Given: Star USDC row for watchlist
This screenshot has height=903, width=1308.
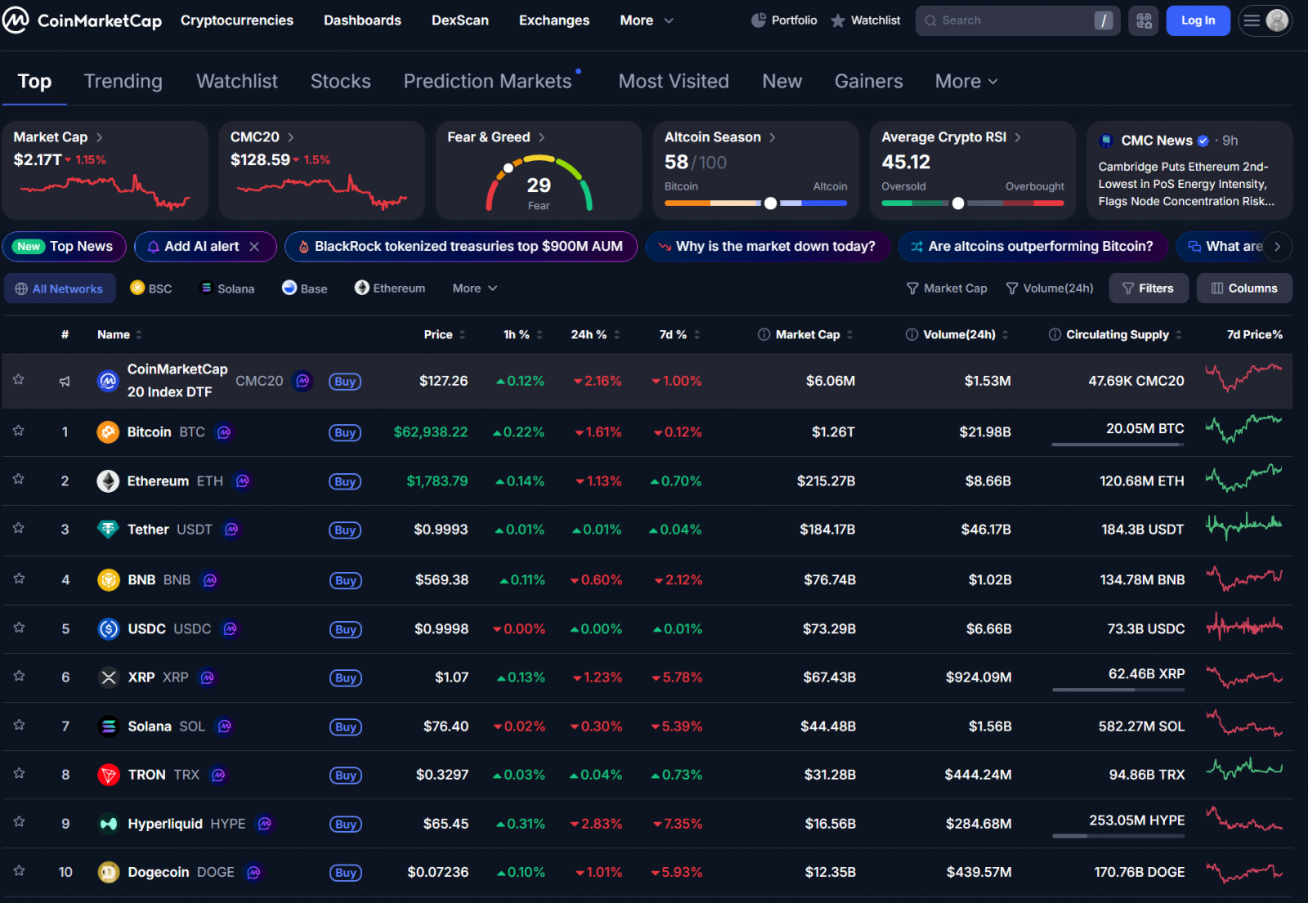Looking at the screenshot, I should [19, 628].
